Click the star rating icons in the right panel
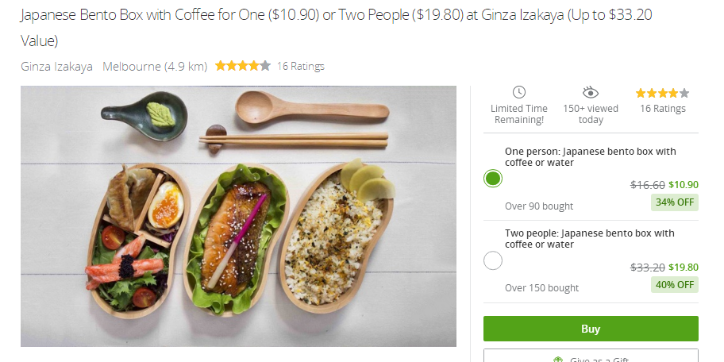 tap(662, 93)
